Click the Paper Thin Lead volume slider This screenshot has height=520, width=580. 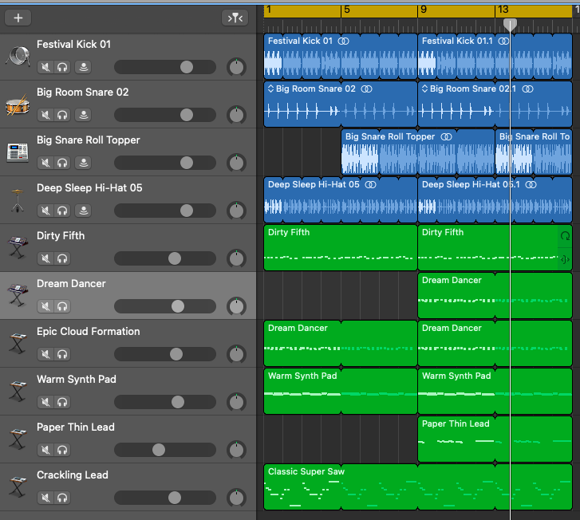165,450
